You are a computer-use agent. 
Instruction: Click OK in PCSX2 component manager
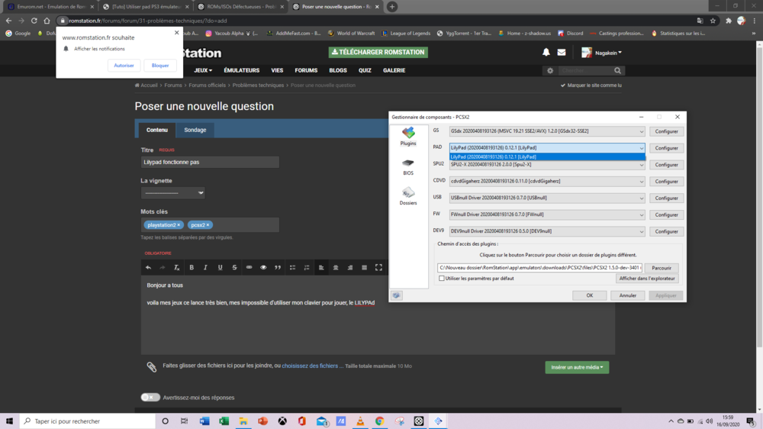[589, 295]
